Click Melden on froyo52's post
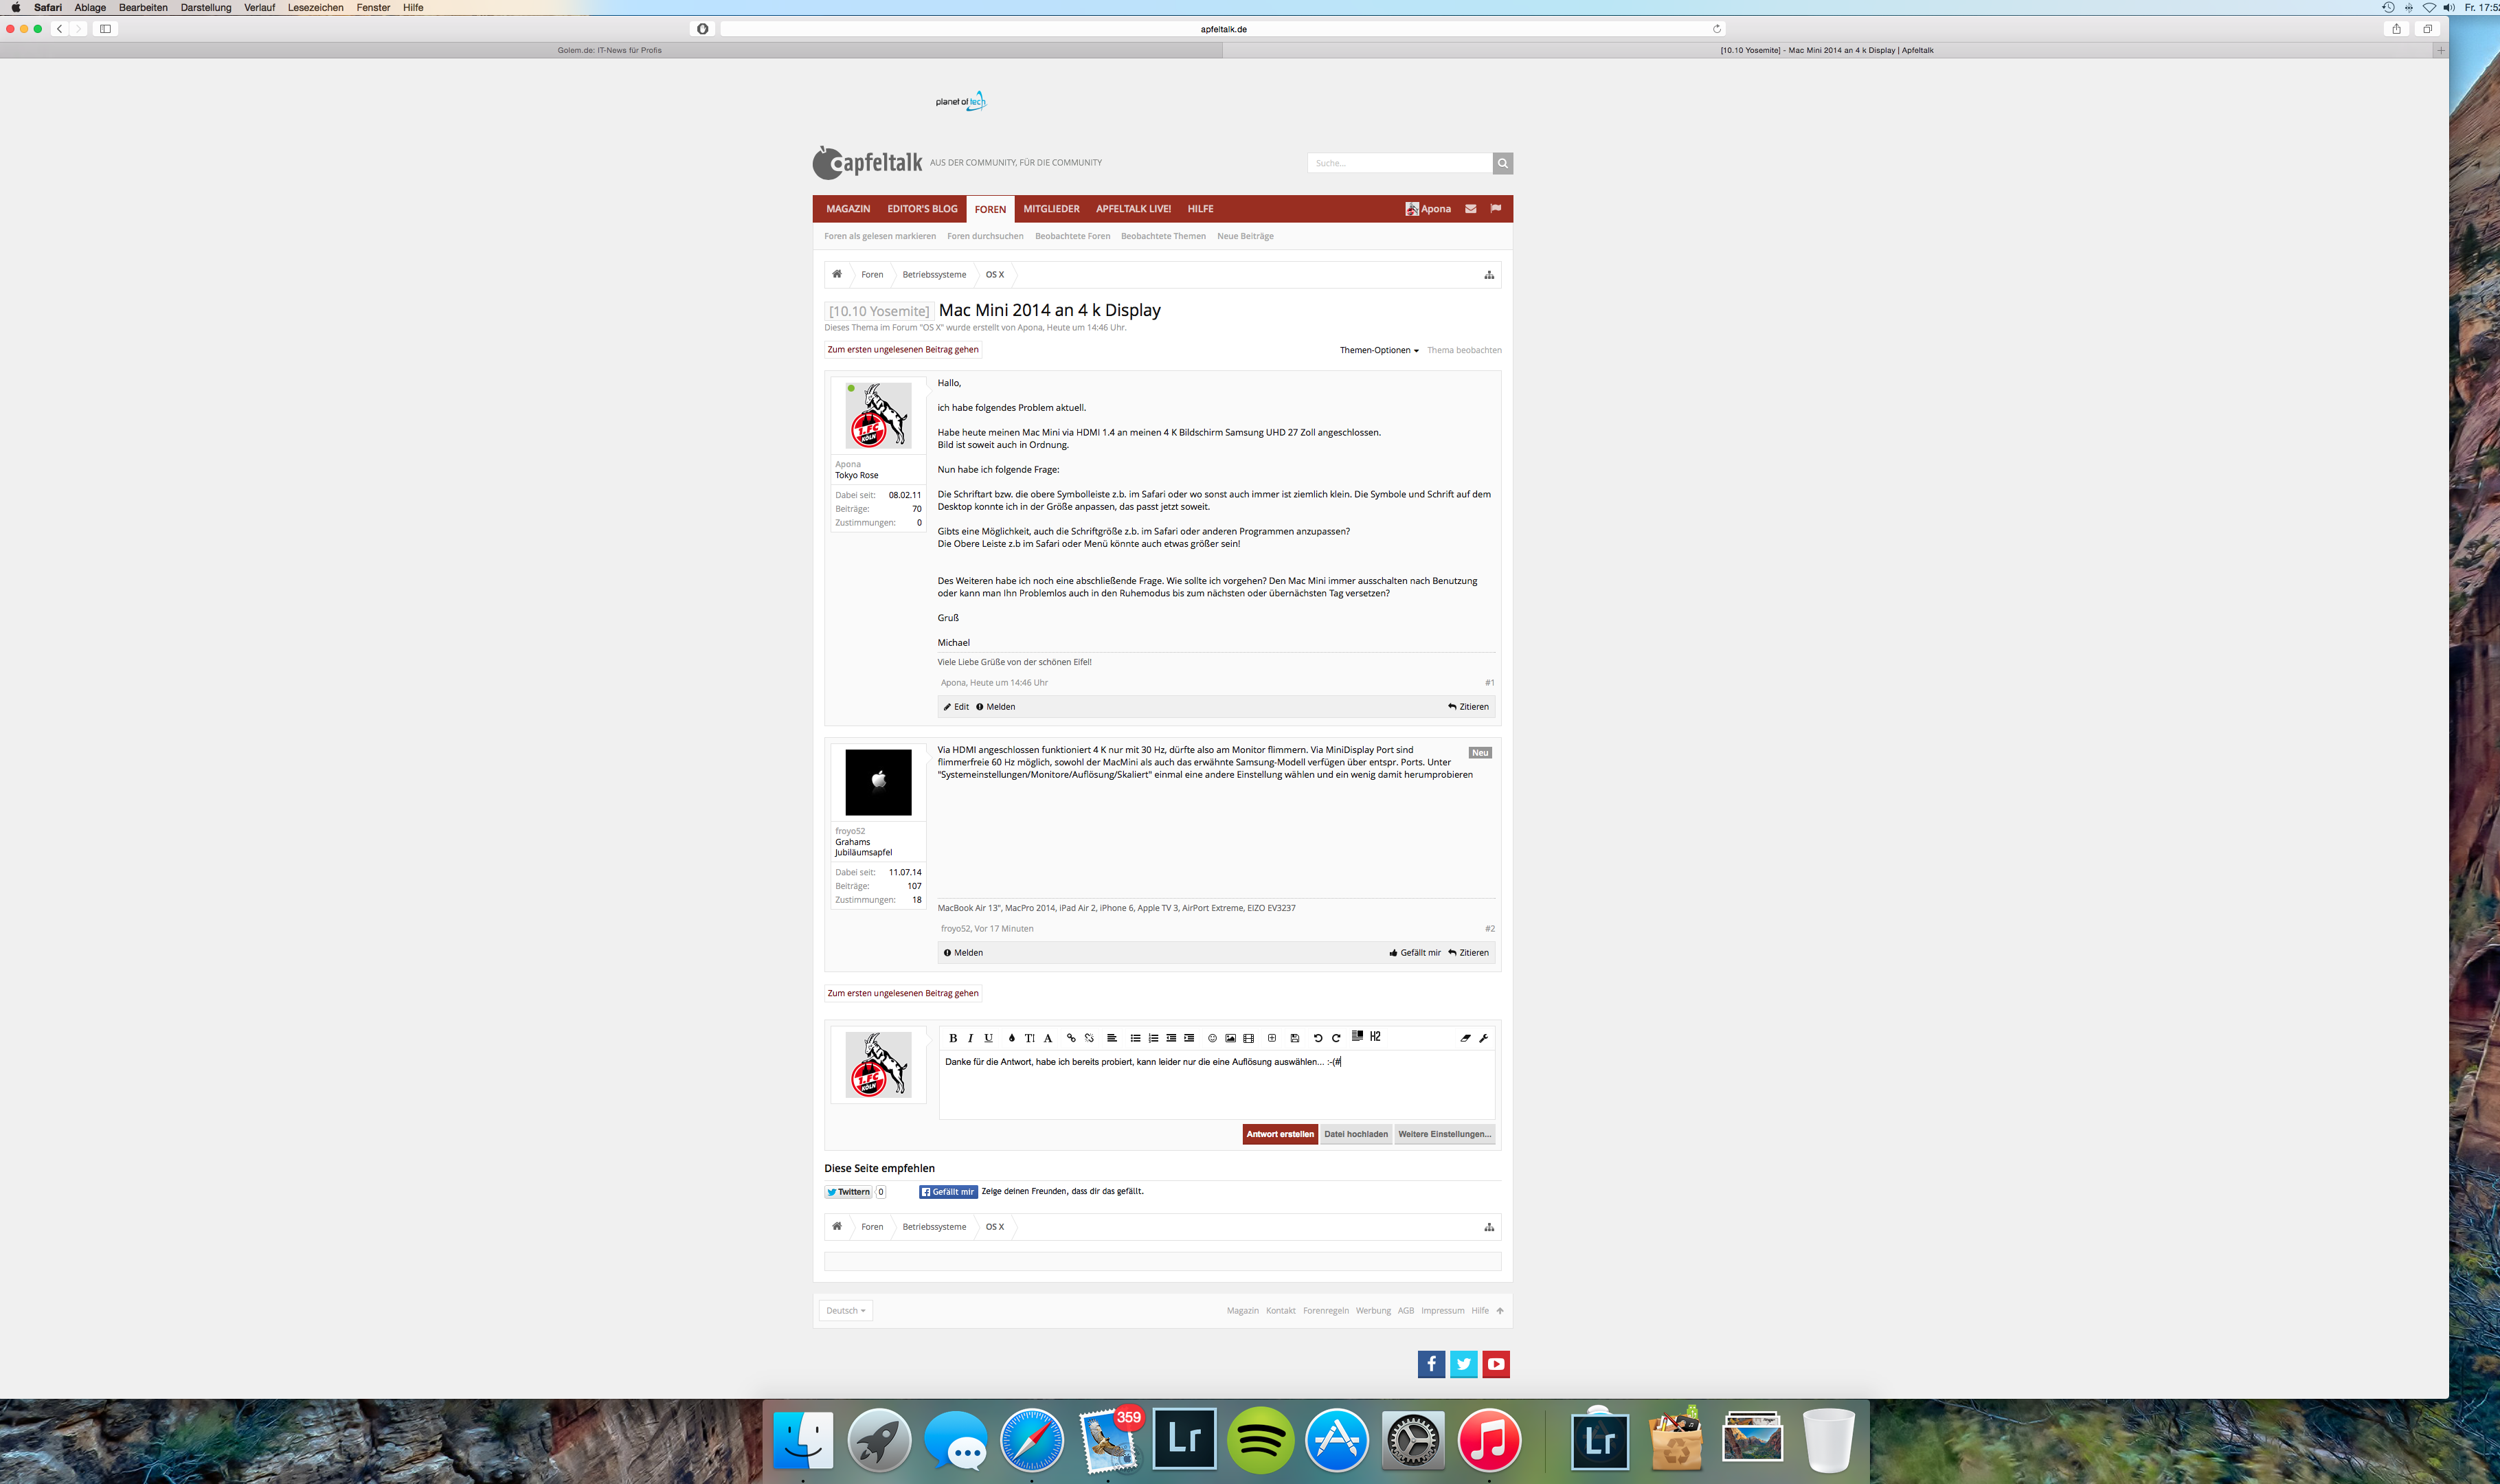 pyautogui.click(x=963, y=953)
